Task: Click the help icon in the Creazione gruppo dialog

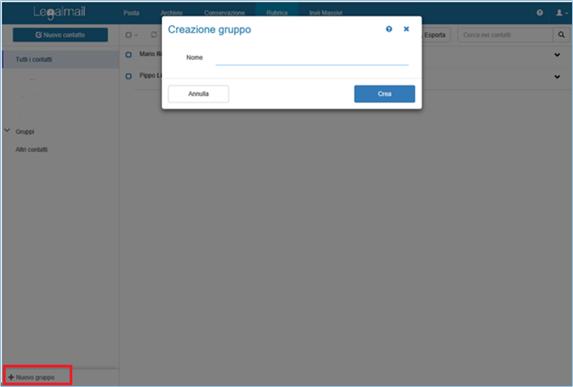Action: [x=389, y=29]
